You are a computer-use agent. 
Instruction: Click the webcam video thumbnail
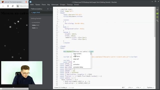tap(22, 73)
